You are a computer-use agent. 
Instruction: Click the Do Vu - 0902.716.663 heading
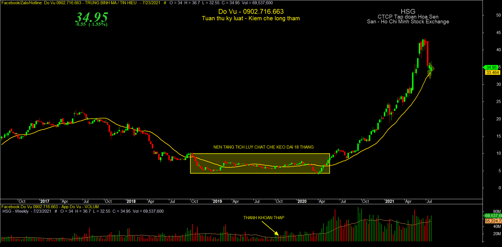click(251, 12)
